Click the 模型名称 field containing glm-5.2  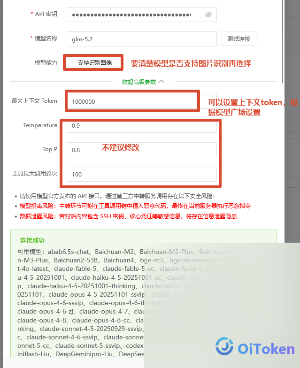(x=142, y=39)
